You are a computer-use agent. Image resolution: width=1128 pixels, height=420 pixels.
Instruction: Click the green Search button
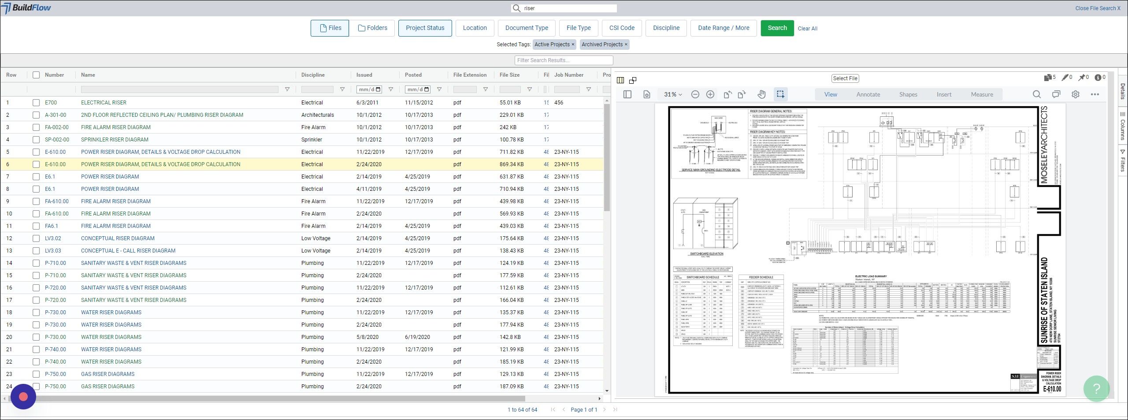(777, 28)
